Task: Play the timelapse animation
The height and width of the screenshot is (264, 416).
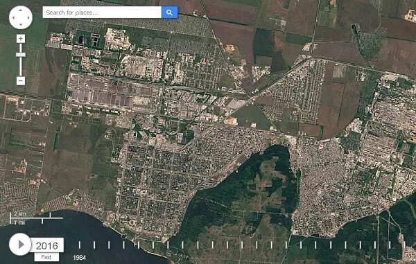Action: coord(20,245)
